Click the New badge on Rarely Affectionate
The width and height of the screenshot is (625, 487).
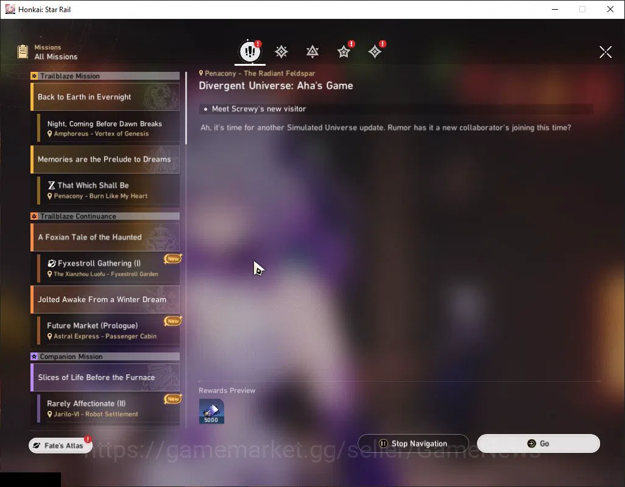173,399
